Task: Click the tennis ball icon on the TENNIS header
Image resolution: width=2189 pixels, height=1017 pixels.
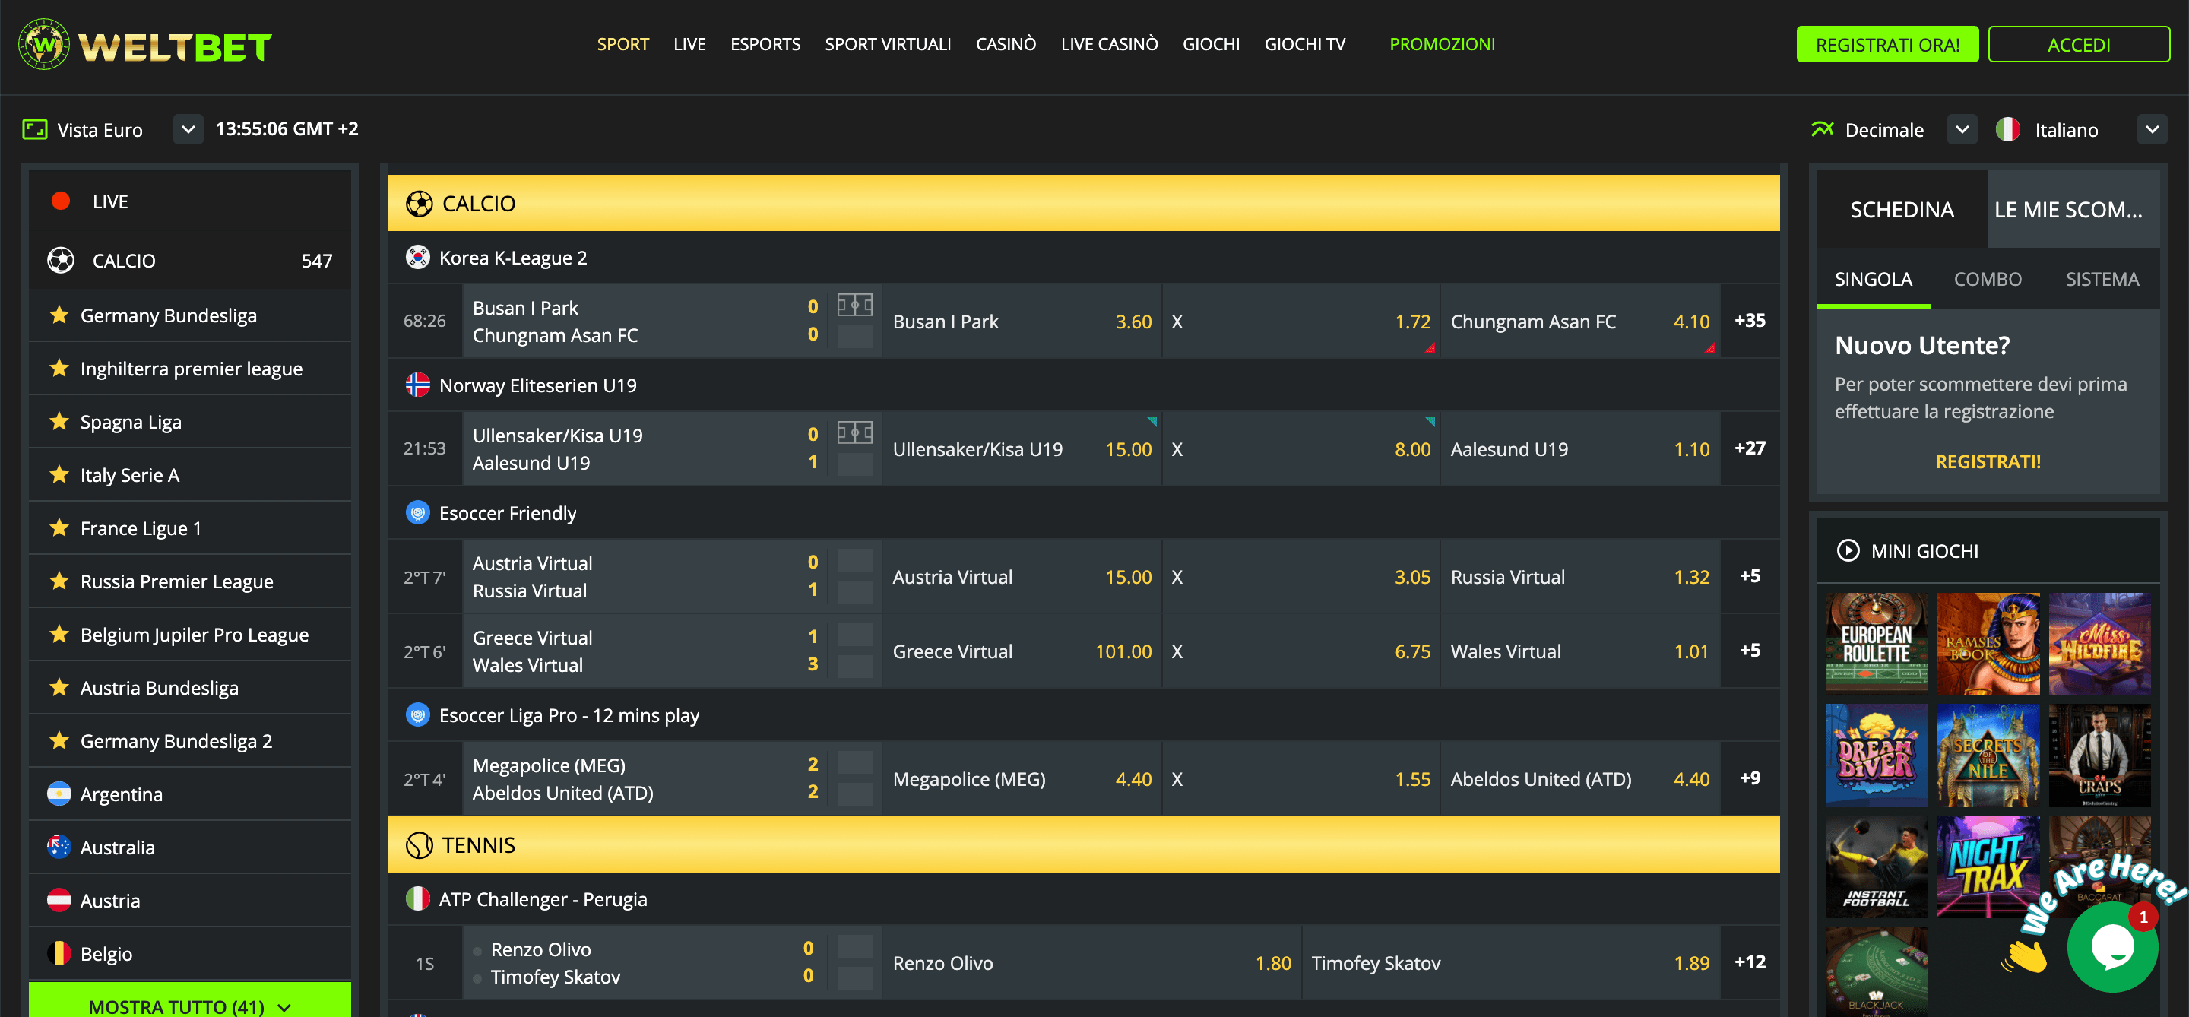Action: tap(417, 844)
